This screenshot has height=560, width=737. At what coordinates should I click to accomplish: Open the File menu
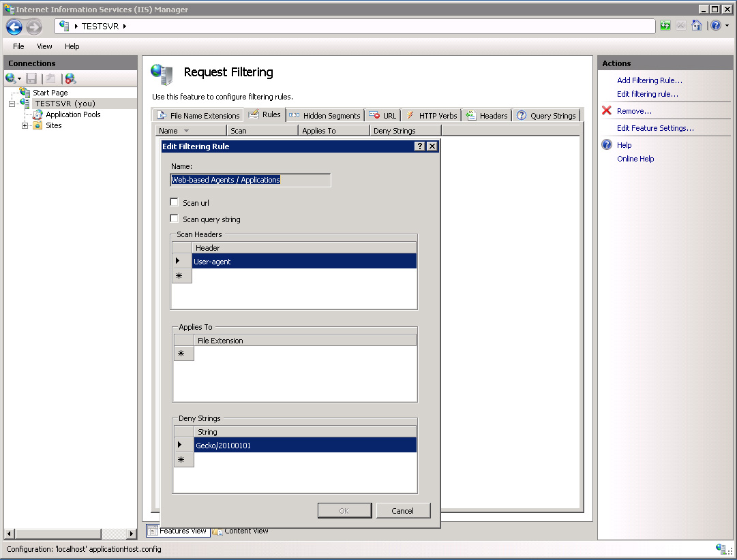[18, 46]
